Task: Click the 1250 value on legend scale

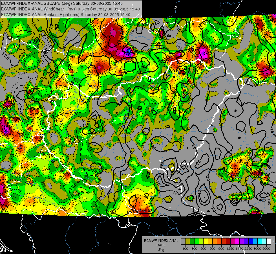Action: point(230,249)
